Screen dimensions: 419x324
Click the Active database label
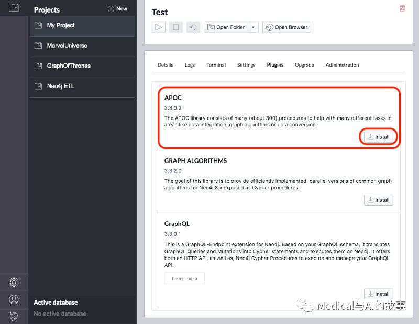point(56,303)
